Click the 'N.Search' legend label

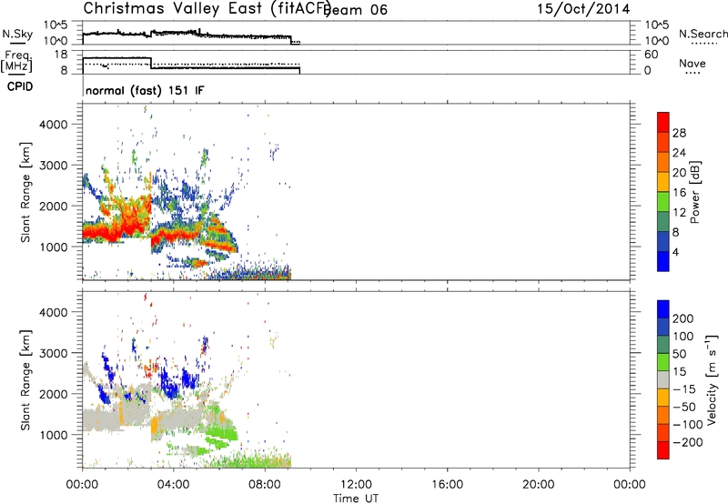tap(703, 34)
